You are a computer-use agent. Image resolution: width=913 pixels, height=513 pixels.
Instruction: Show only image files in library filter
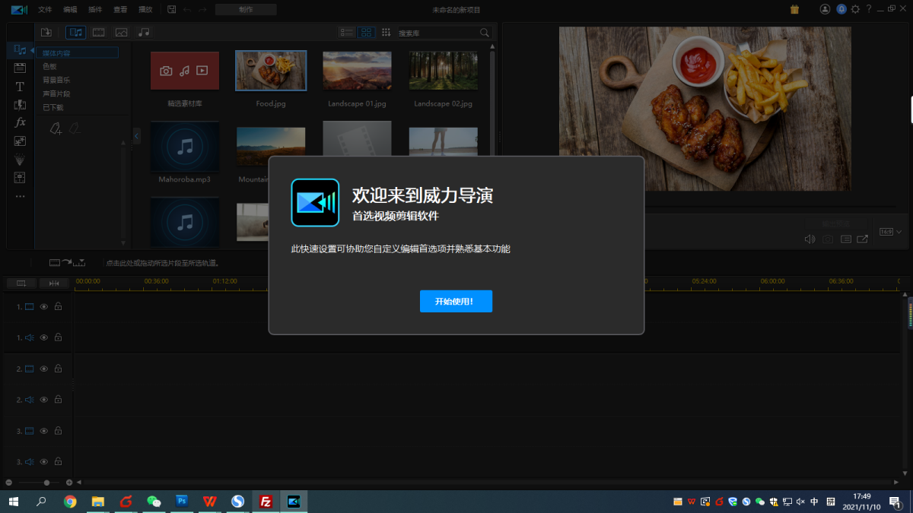pos(121,33)
